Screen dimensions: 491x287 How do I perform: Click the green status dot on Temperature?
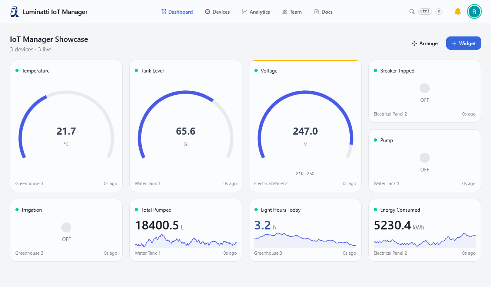click(17, 70)
